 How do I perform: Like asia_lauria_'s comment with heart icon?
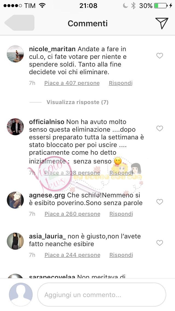pyautogui.click(x=159, y=243)
